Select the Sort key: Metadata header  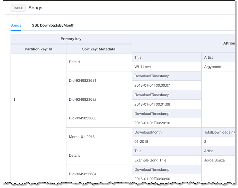(x=99, y=49)
